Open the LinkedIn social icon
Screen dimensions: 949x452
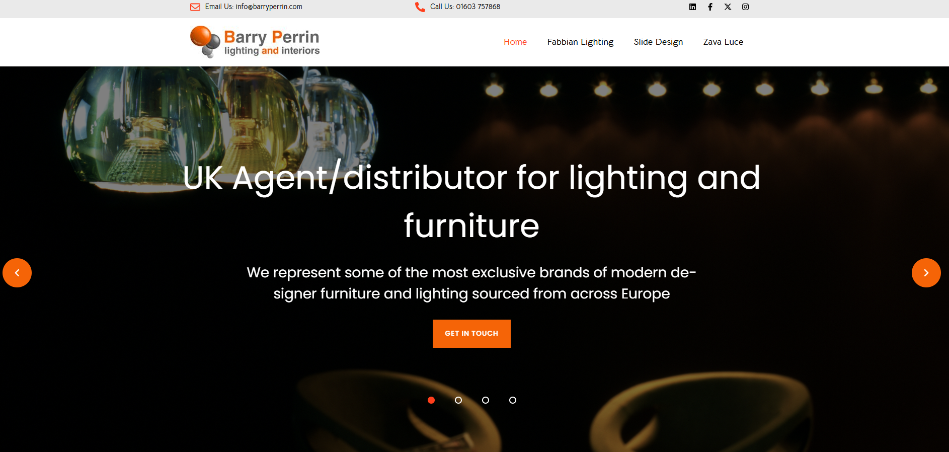692,7
